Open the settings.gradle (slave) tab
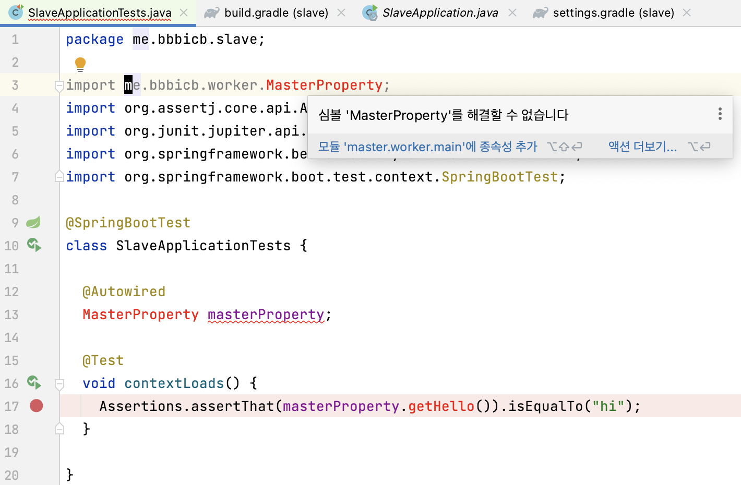Image resolution: width=741 pixels, height=485 pixels. [x=613, y=13]
